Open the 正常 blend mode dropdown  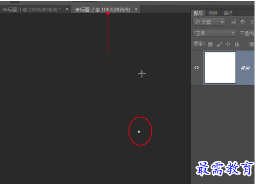point(214,33)
